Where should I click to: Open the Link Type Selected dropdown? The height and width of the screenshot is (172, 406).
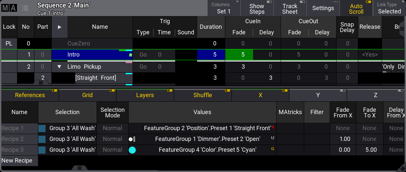point(389,8)
